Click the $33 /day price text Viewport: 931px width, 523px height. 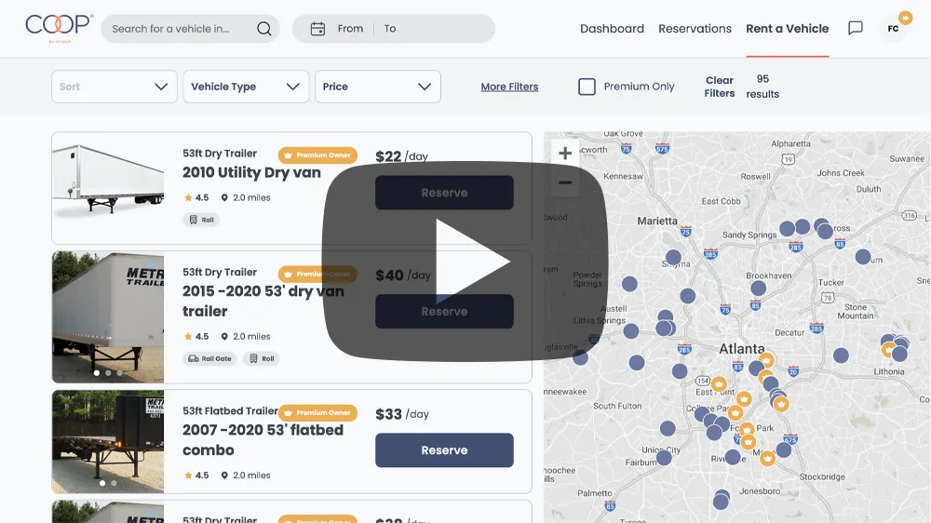pos(402,414)
